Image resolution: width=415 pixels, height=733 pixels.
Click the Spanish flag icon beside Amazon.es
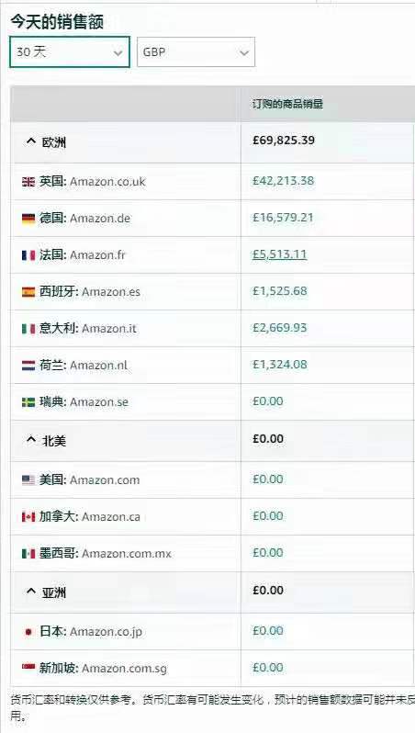pyautogui.click(x=28, y=292)
